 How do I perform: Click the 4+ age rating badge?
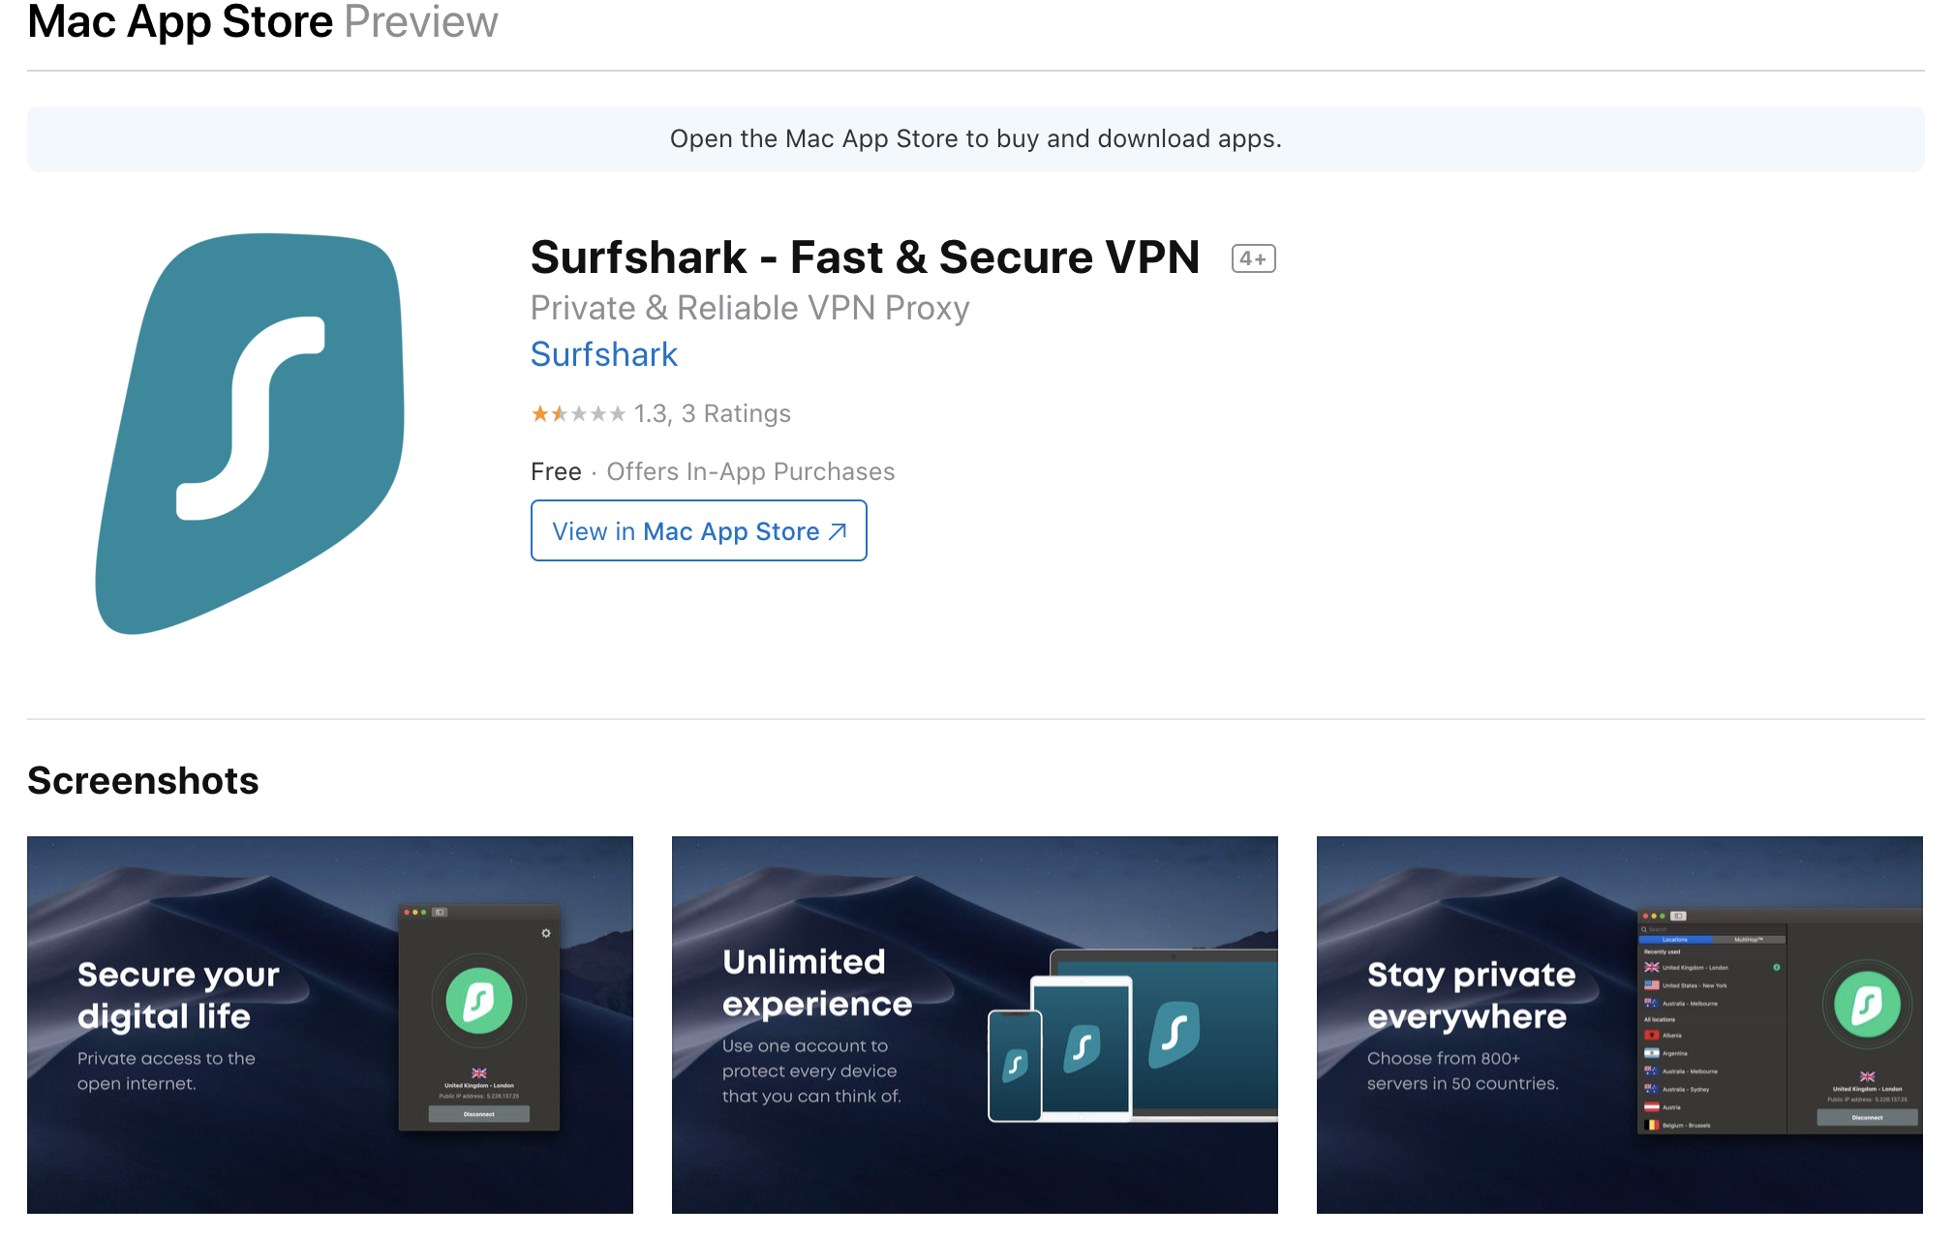[x=1253, y=258]
